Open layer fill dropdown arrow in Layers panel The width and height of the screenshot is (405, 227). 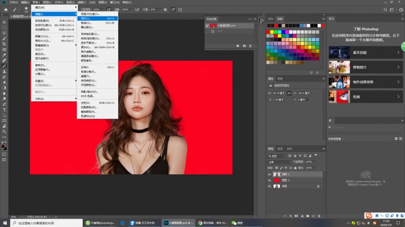point(315,168)
